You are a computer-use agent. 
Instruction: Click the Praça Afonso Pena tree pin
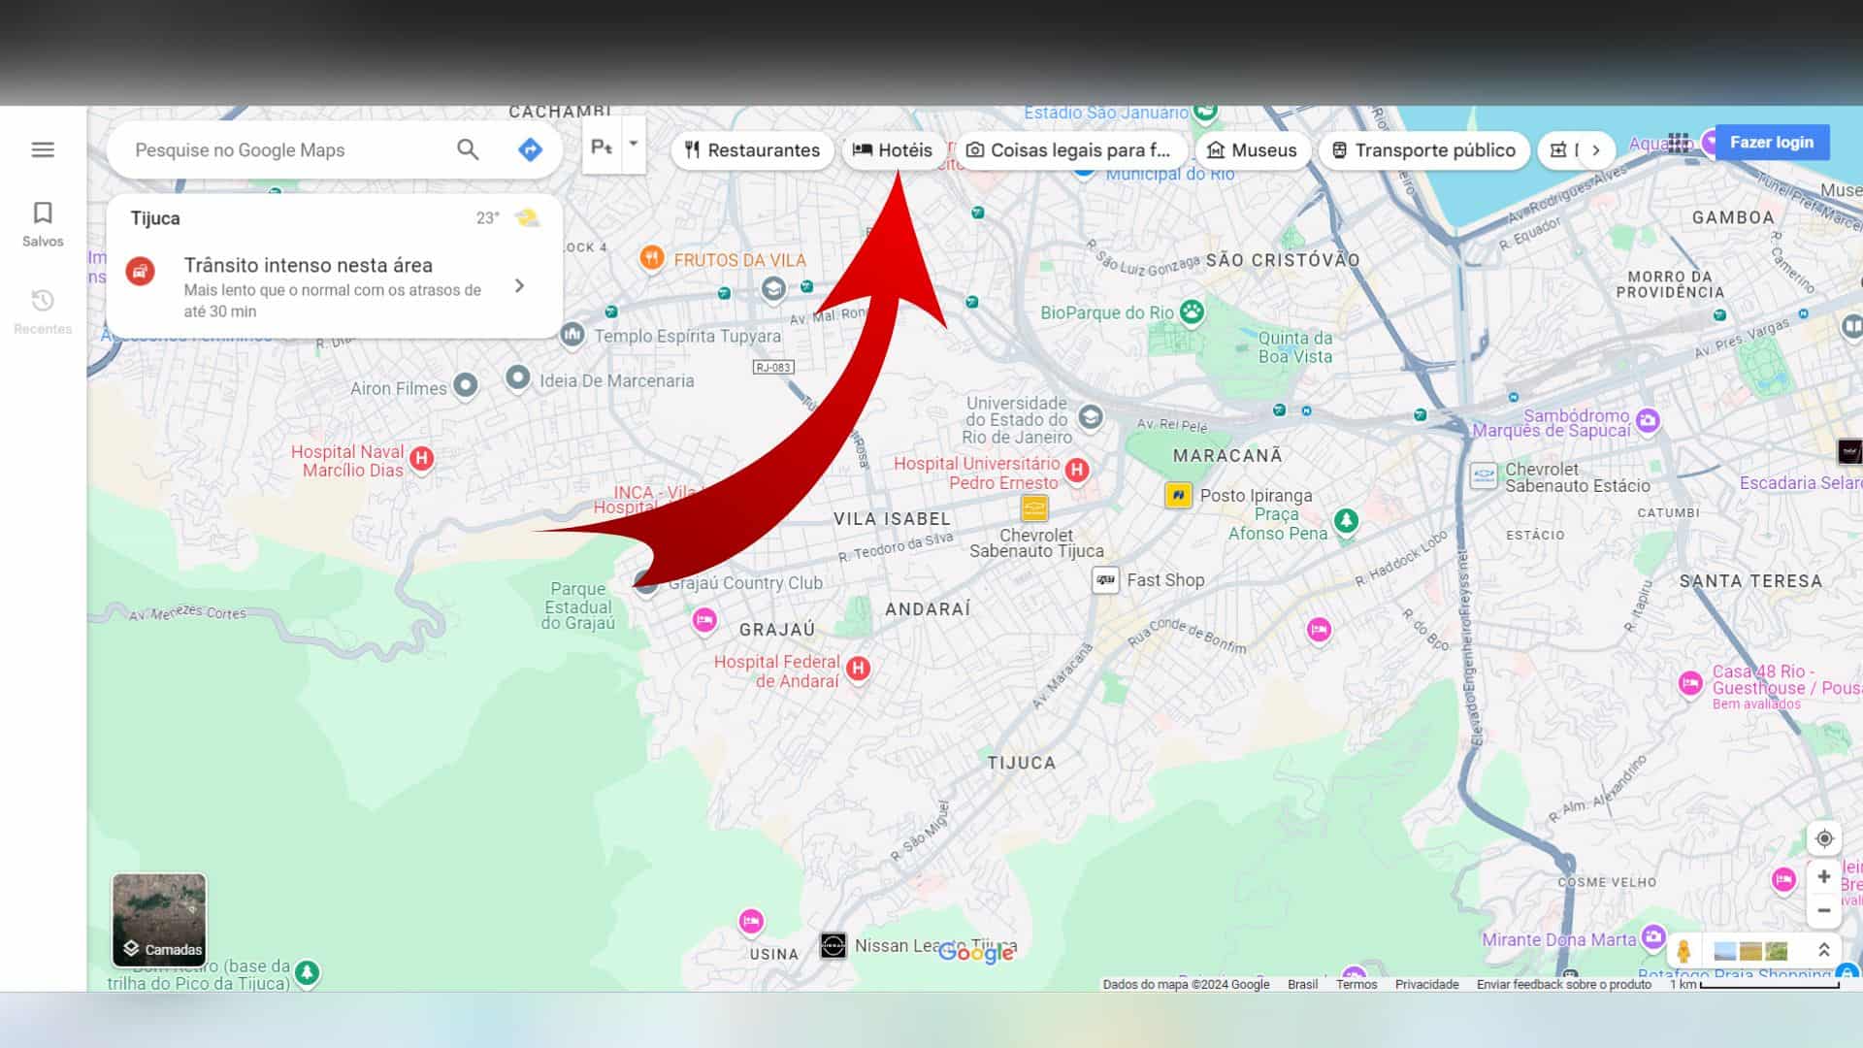(1346, 520)
